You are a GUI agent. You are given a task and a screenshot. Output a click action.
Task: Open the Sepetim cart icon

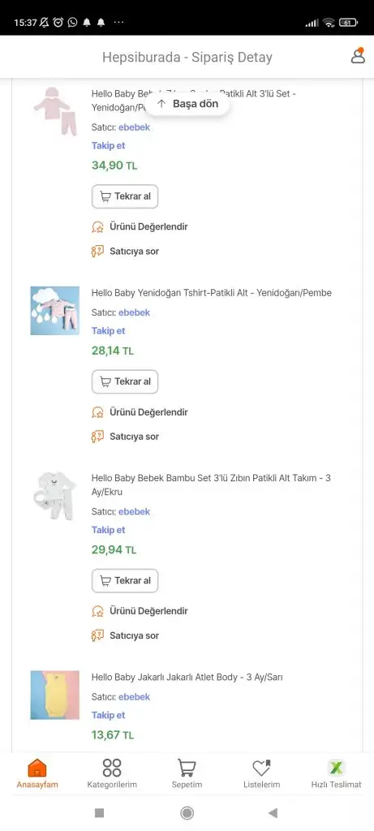(x=187, y=773)
